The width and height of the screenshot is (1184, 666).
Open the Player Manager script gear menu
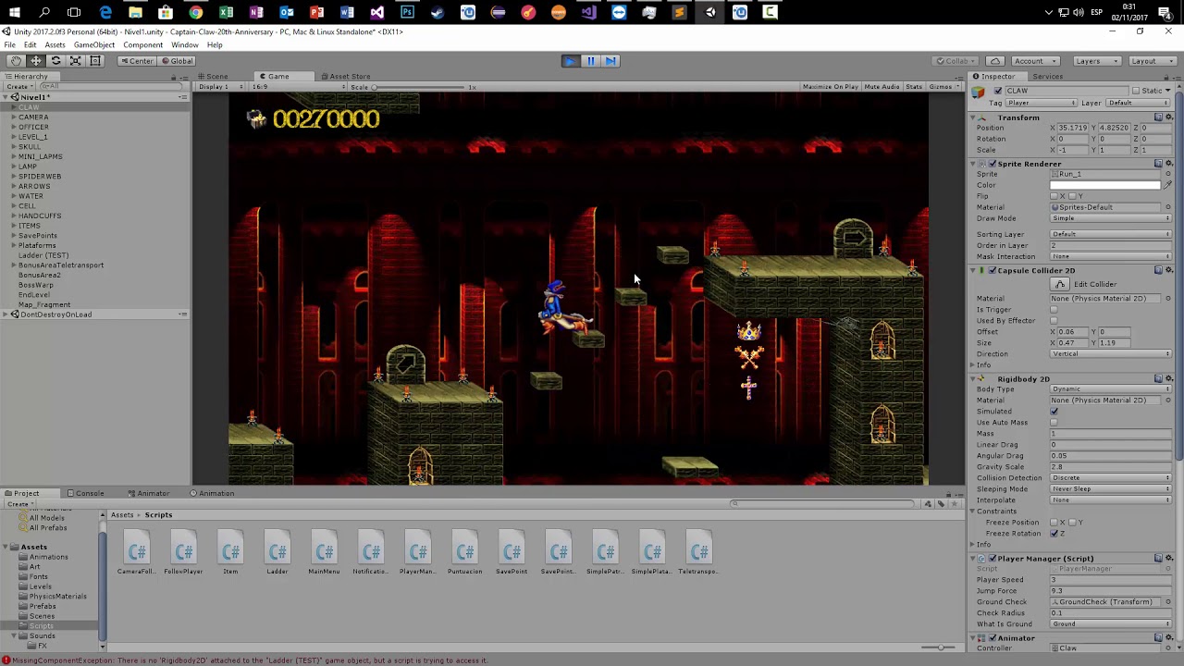click(x=1168, y=559)
